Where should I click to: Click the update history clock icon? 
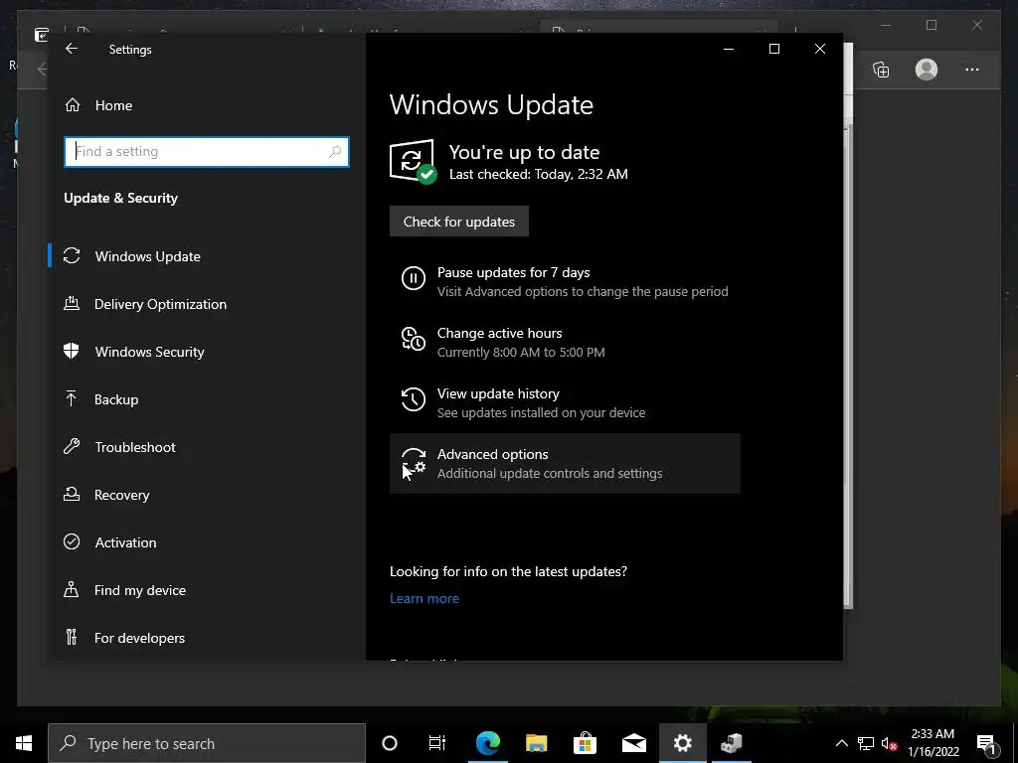[413, 399]
